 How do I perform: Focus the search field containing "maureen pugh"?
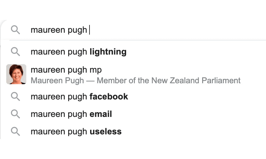[156, 30]
